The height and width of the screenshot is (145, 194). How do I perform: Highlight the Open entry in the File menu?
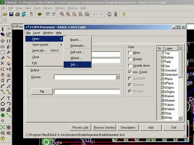[44, 39]
